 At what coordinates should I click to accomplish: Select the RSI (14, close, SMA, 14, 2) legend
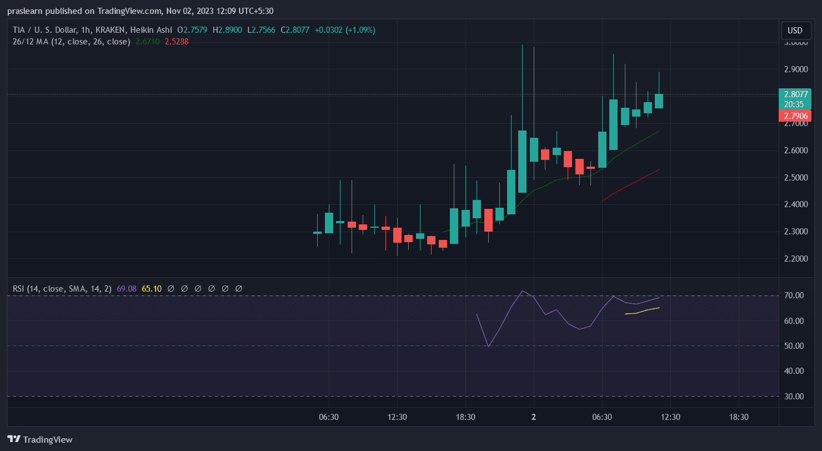62,289
